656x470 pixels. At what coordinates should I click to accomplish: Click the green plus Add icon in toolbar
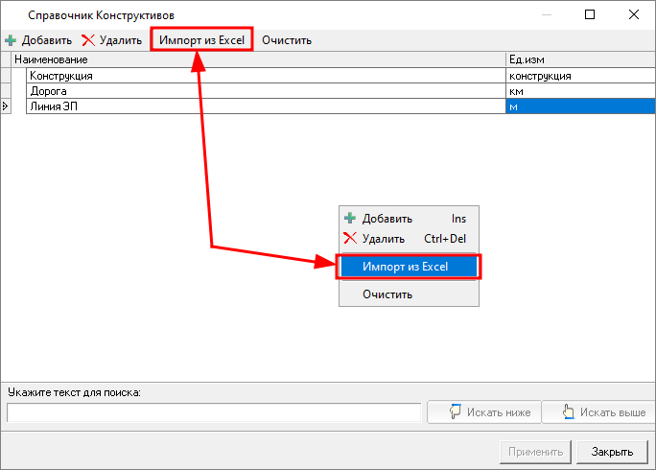11,40
